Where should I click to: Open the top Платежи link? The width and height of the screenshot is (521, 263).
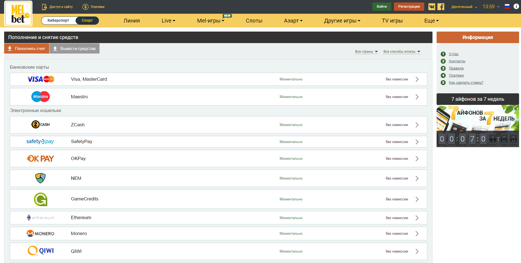[98, 7]
